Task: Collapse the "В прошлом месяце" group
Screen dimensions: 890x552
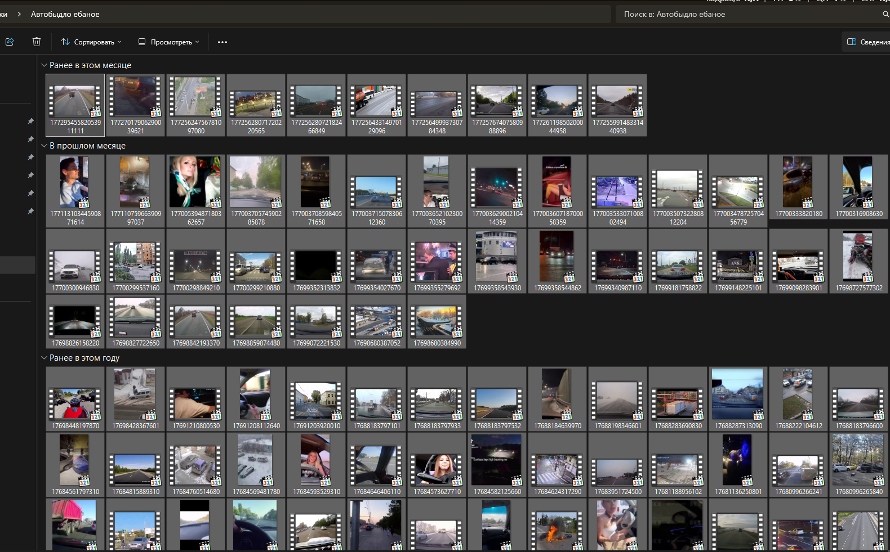Action: point(44,146)
